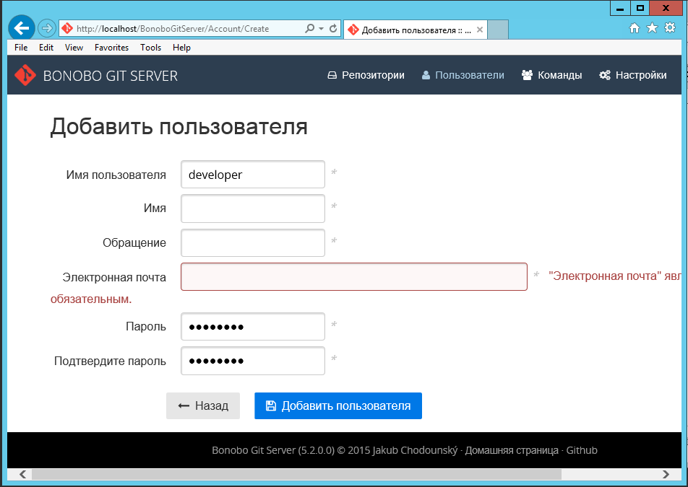Open Favorites star icon

pos(652,28)
